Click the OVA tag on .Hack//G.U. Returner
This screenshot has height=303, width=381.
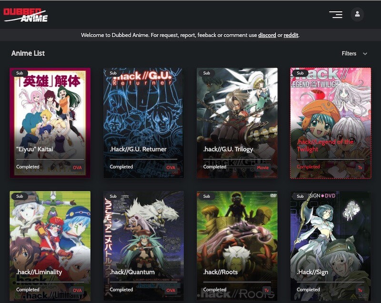click(x=171, y=167)
